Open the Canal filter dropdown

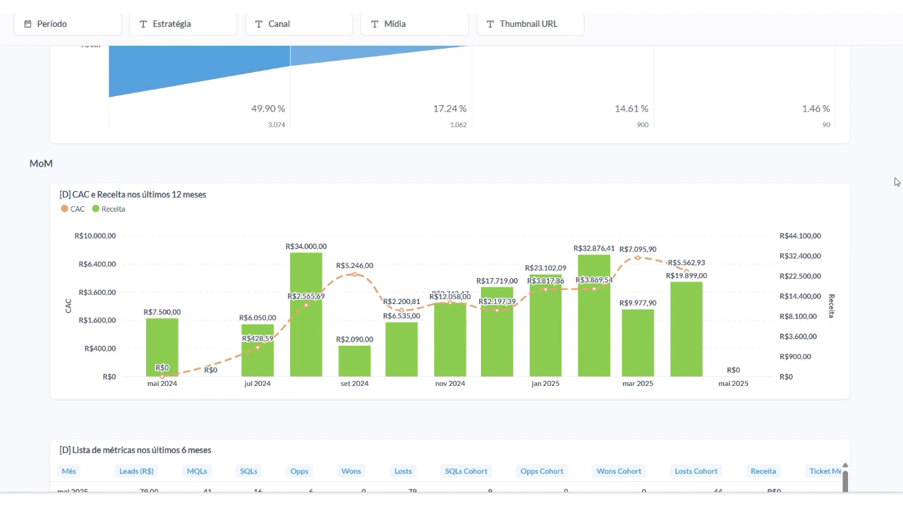click(x=299, y=24)
